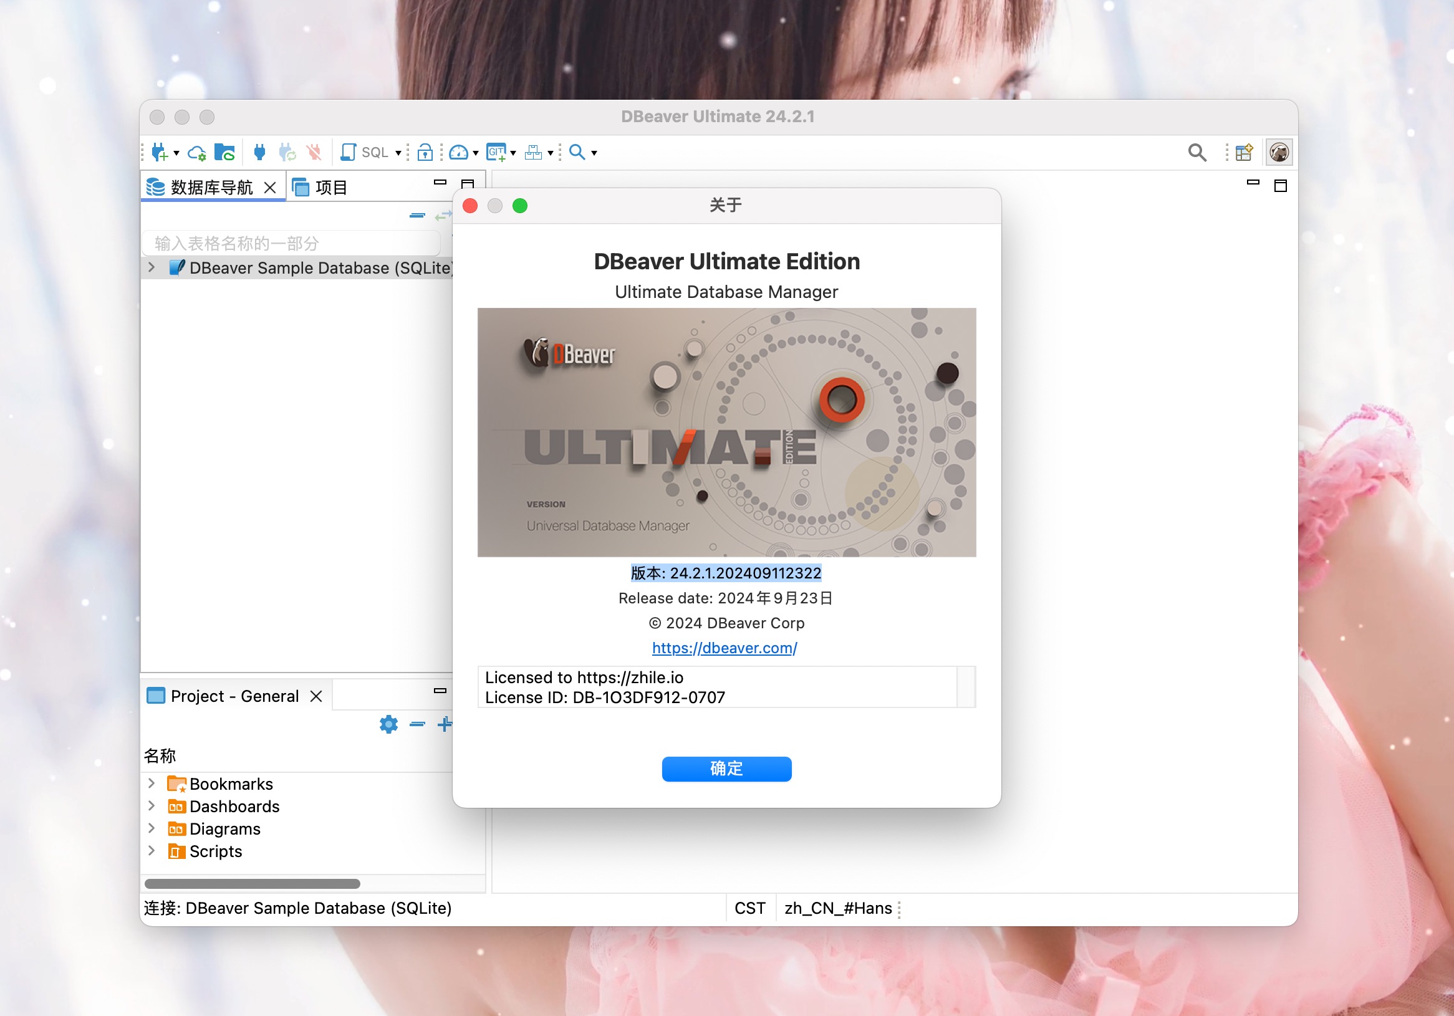1454x1016 pixels.
Task: Expand the Dashboard dropdown arrow
Action: click(476, 153)
